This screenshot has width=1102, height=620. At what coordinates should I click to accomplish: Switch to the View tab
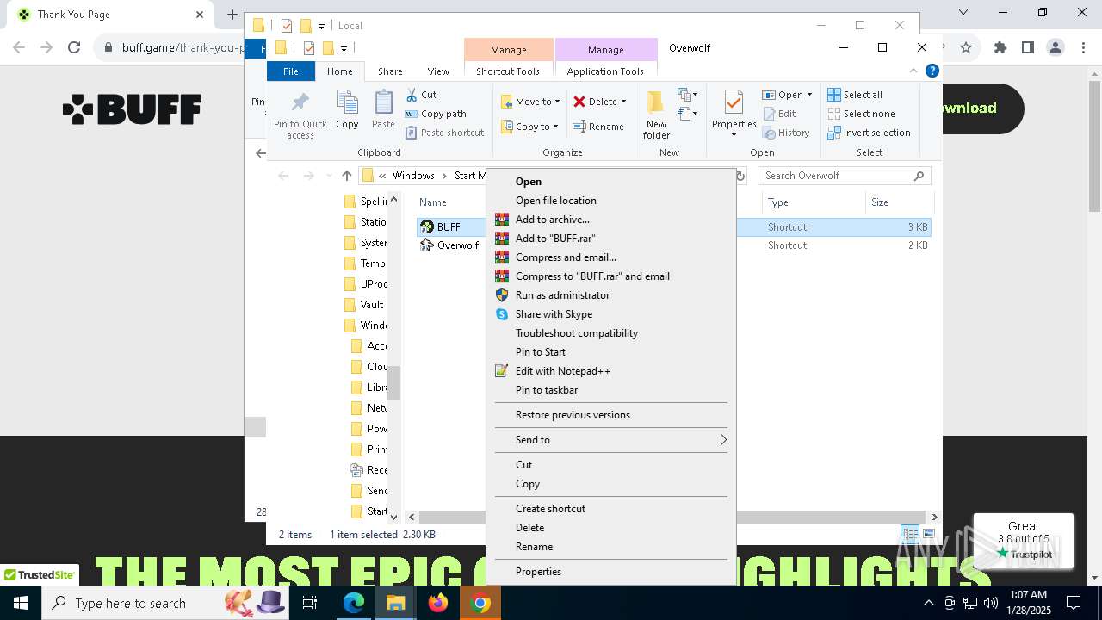tap(438, 71)
